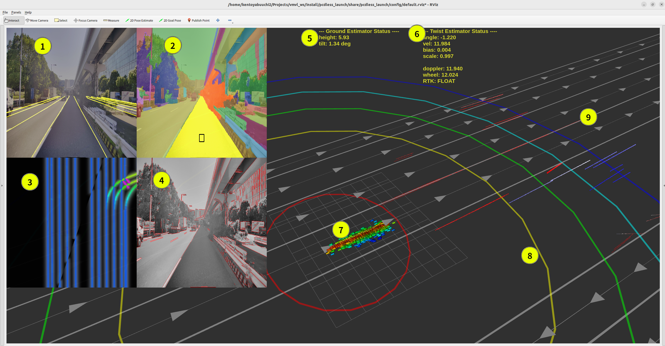The height and width of the screenshot is (346, 665).
Task: Open the Panels menu
Action: pyautogui.click(x=16, y=12)
